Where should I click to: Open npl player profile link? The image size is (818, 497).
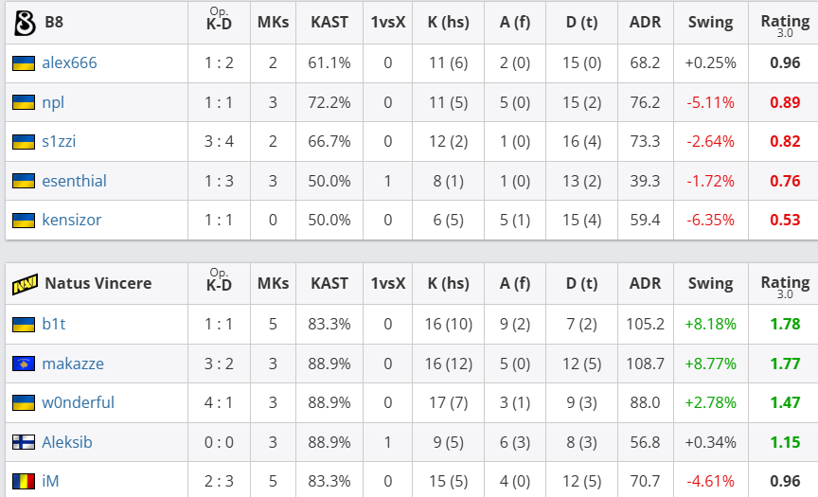[x=53, y=102]
